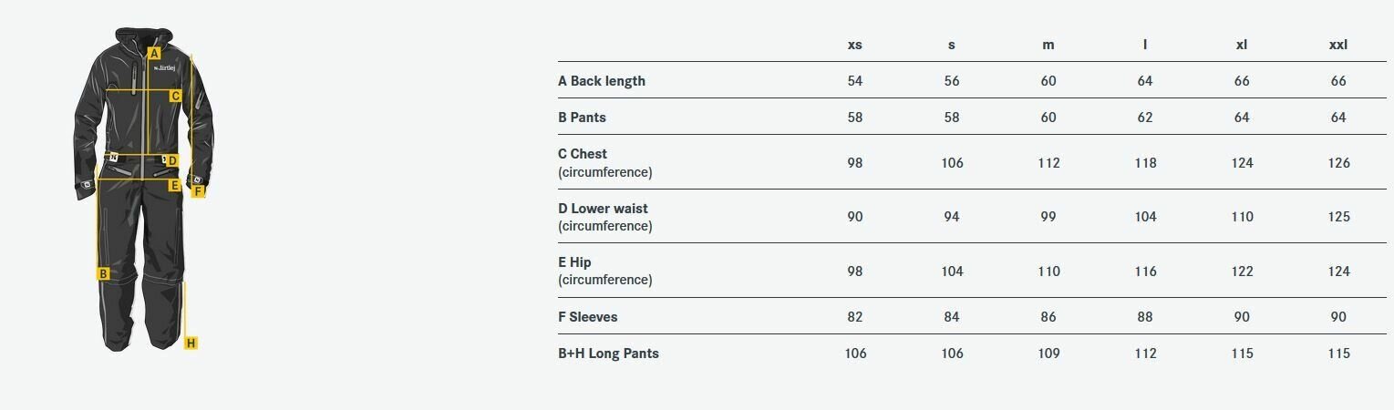Click the yellow B marker on the leg

[104, 273]
